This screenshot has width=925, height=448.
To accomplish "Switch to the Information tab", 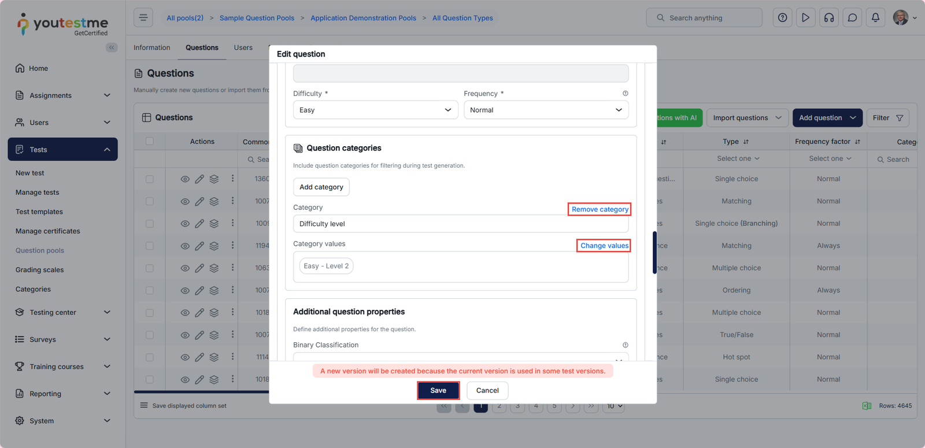I will (151, 47).
